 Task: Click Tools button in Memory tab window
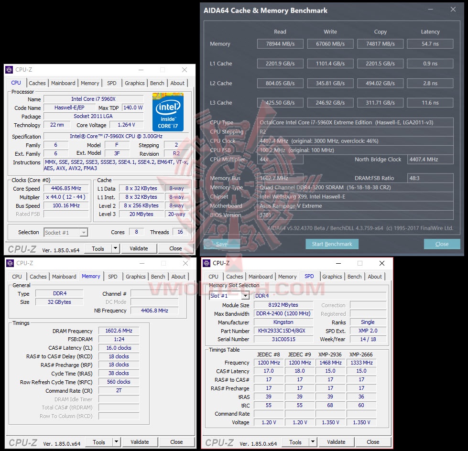tap(99, 442)
